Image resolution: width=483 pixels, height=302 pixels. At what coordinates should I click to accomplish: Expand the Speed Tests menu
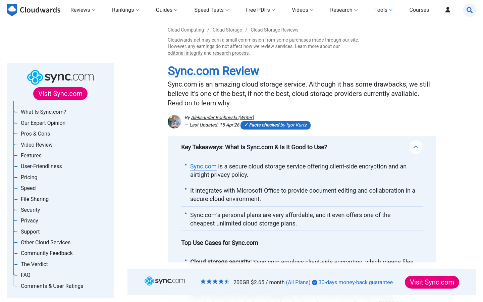click(212, 10)
